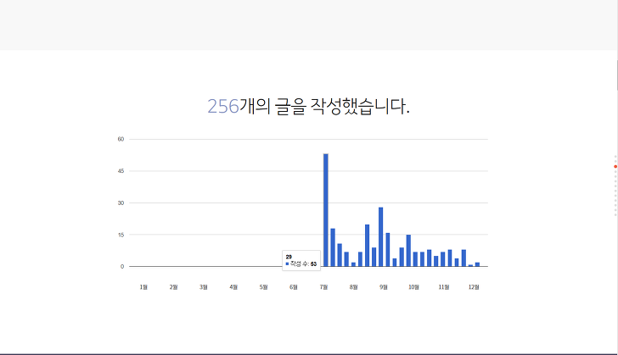
Task: Click the 6월 axis label
Action: tap(293, 287)
